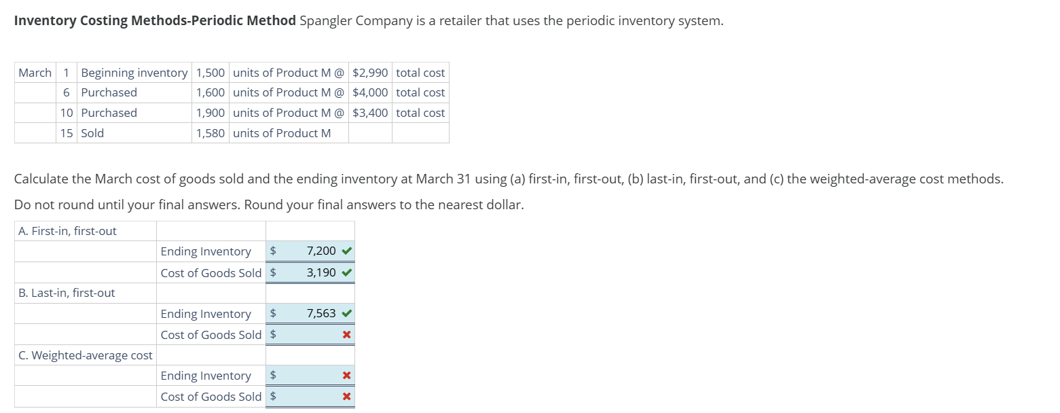Click the green checkmark beside FIFO Ending Inventory
1060x413 pixels.
pyautogui.click(x=347, y=251)
